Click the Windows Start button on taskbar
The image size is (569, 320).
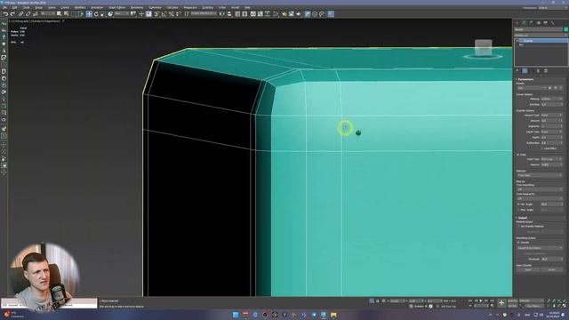[x=235, y=315]
